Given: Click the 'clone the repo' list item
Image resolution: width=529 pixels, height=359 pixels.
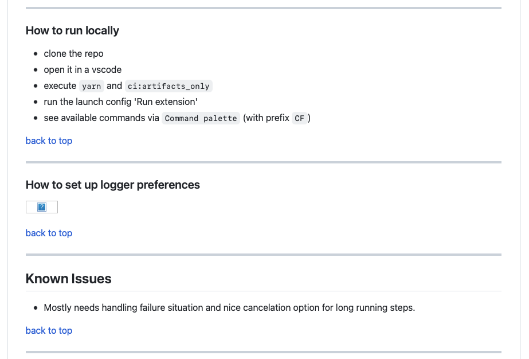Looking at the screenshot, I should click(x=73, y=54).
